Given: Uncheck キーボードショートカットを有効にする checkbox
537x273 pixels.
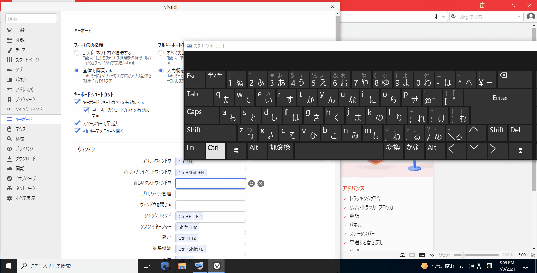Looking at the screenshot, I should (77, 102).
